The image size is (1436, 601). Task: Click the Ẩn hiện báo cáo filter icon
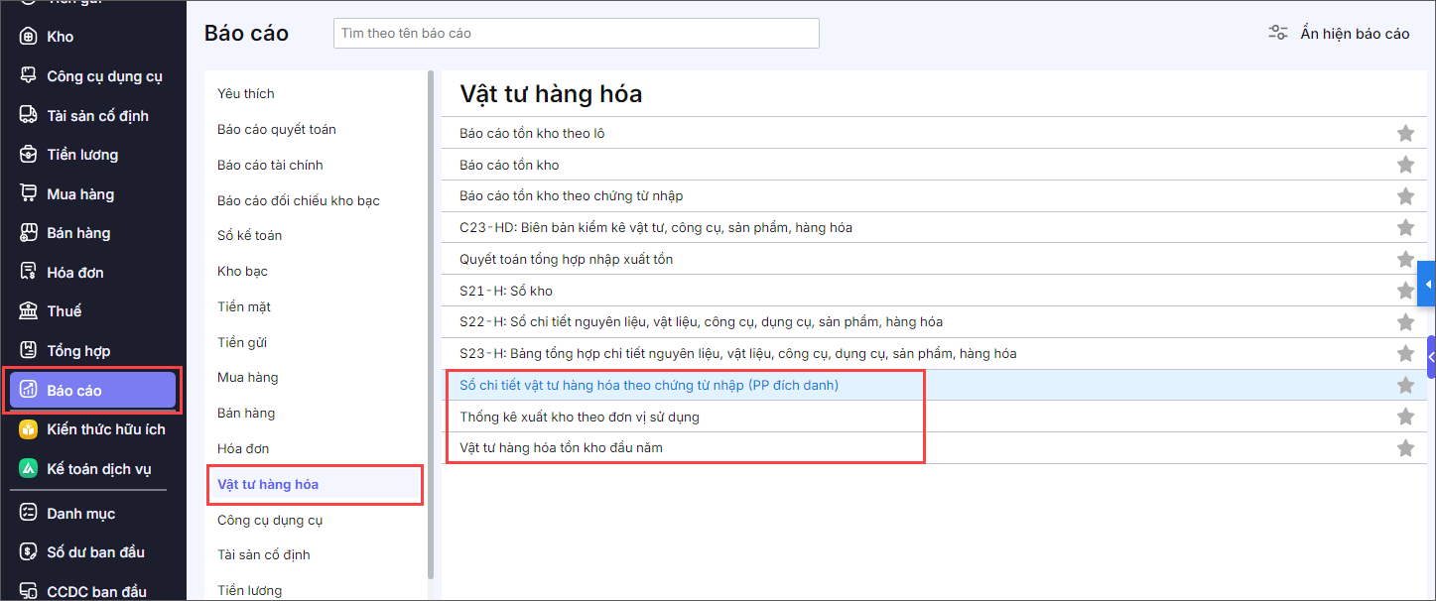coord(1278,33)
